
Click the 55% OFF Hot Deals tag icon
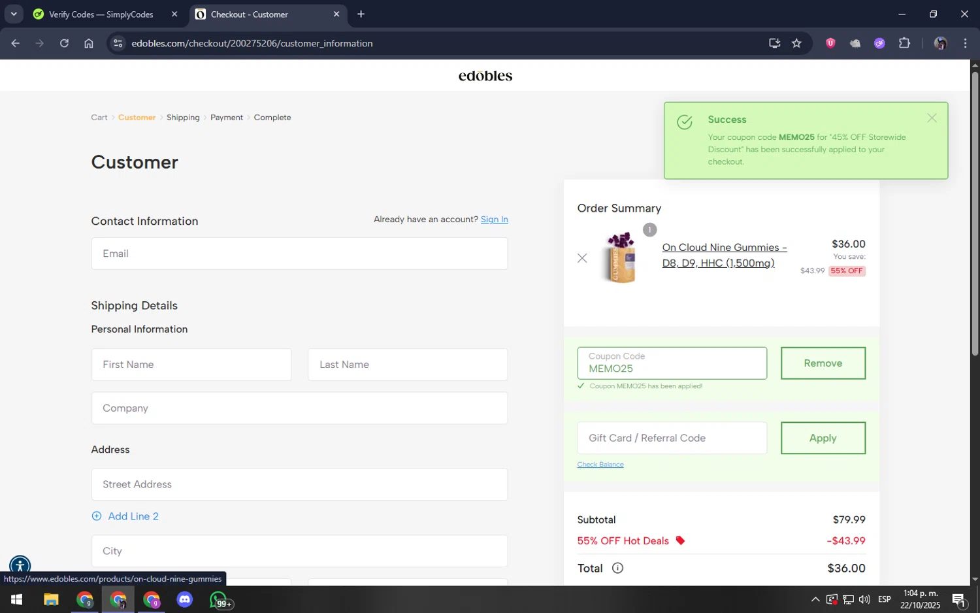[680, 540]
